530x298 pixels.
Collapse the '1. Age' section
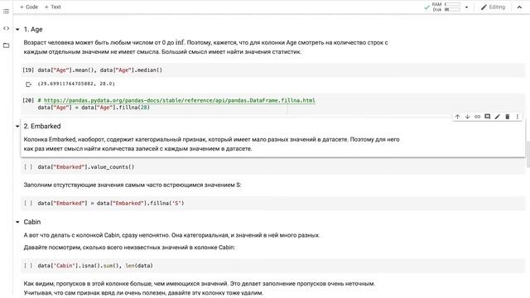(17, 30)
